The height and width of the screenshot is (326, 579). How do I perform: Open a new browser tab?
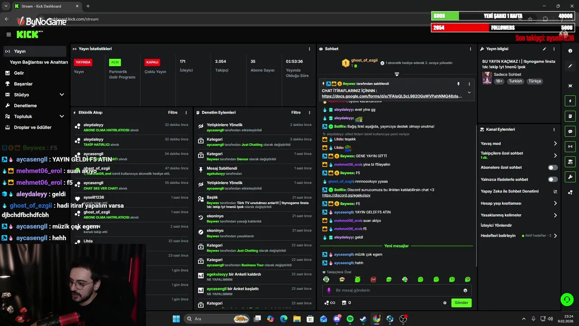pyautogui.click(x=88, y=6)
